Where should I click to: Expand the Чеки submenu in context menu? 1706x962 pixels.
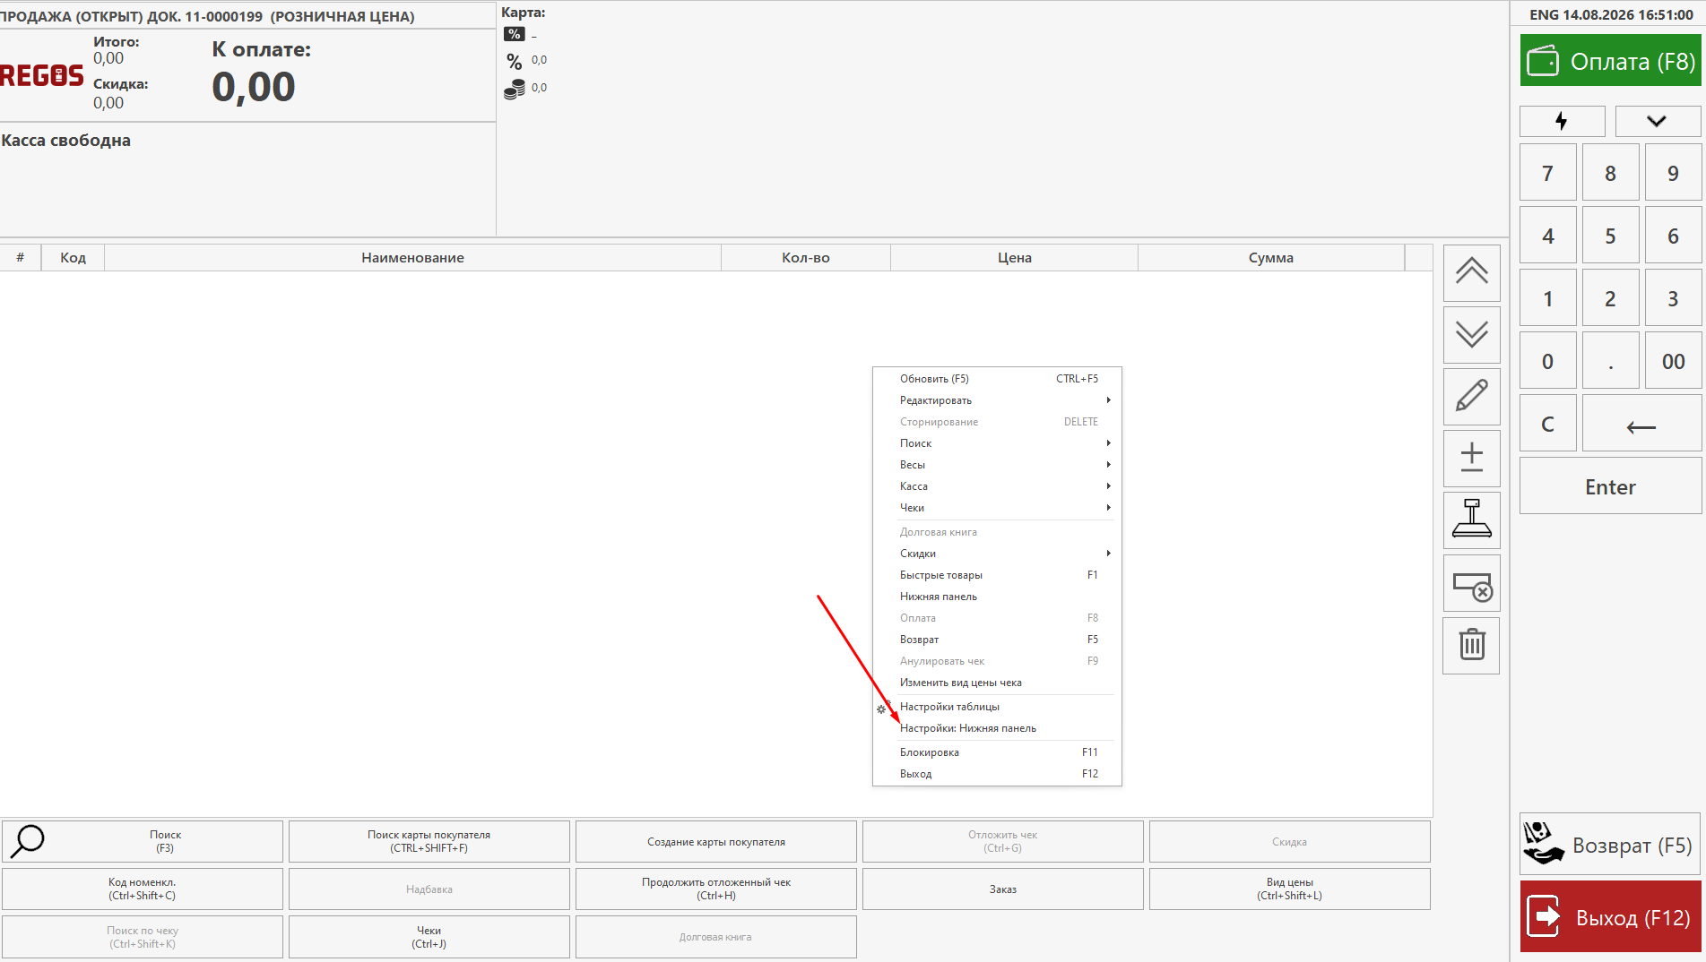[997, 508]
